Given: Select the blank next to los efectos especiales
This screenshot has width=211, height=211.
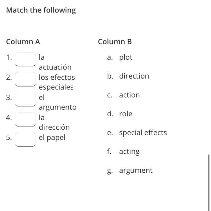Looking at the screenshot, I should 25,79.
